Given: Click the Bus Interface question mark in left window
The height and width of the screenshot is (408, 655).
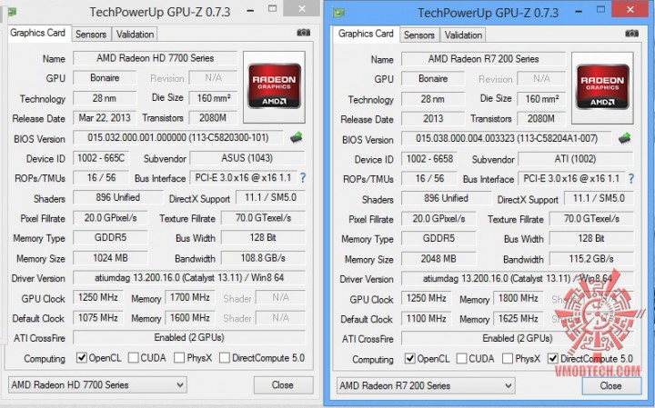Looking at the screenshot, I should (303, 178).
